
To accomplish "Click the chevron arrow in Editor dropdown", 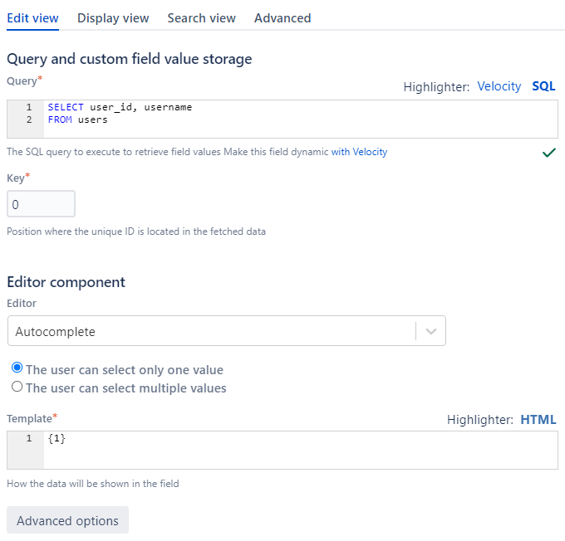I will 430,331.
